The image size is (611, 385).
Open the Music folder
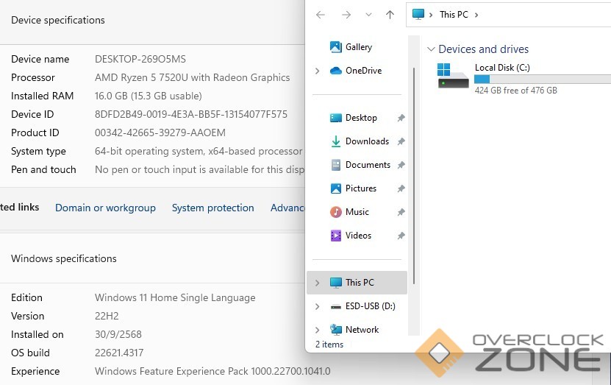coord(357,212)
